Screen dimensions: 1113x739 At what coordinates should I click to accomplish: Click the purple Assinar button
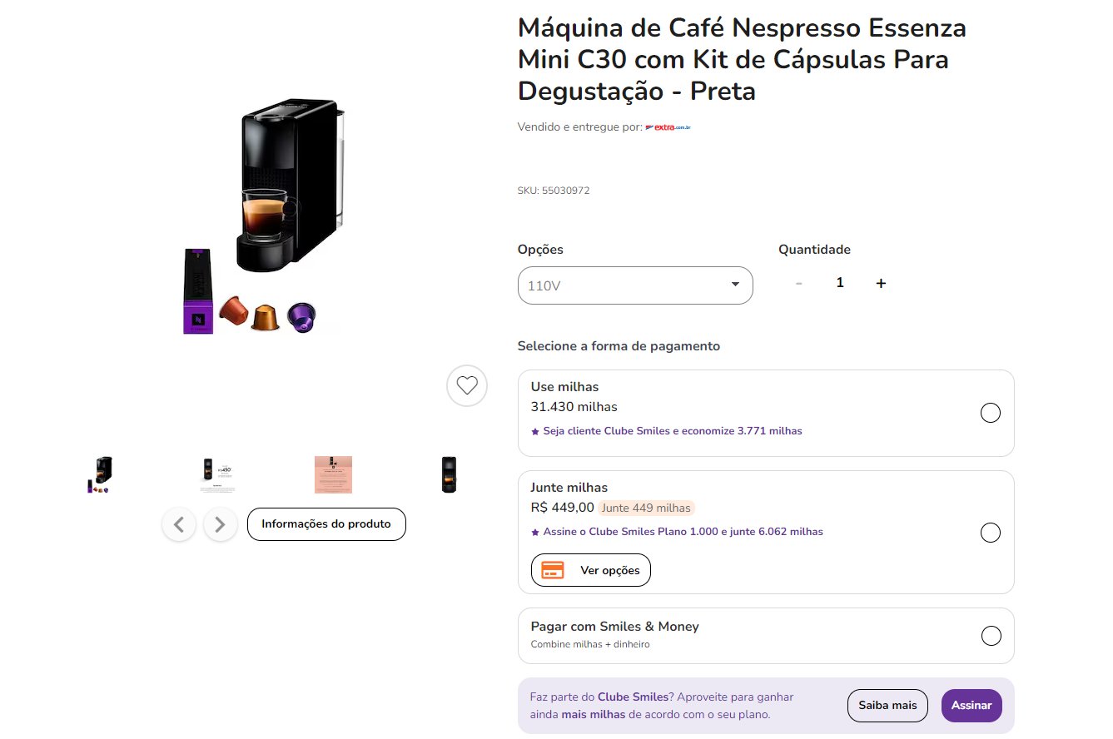tap(971, 706)
